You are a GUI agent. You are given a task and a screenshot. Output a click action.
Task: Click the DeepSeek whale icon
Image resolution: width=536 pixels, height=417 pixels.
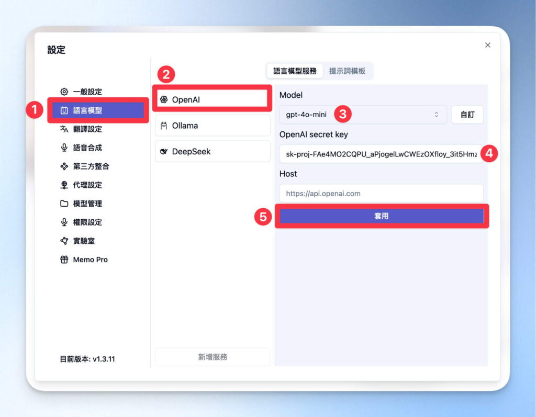point(164,151)
